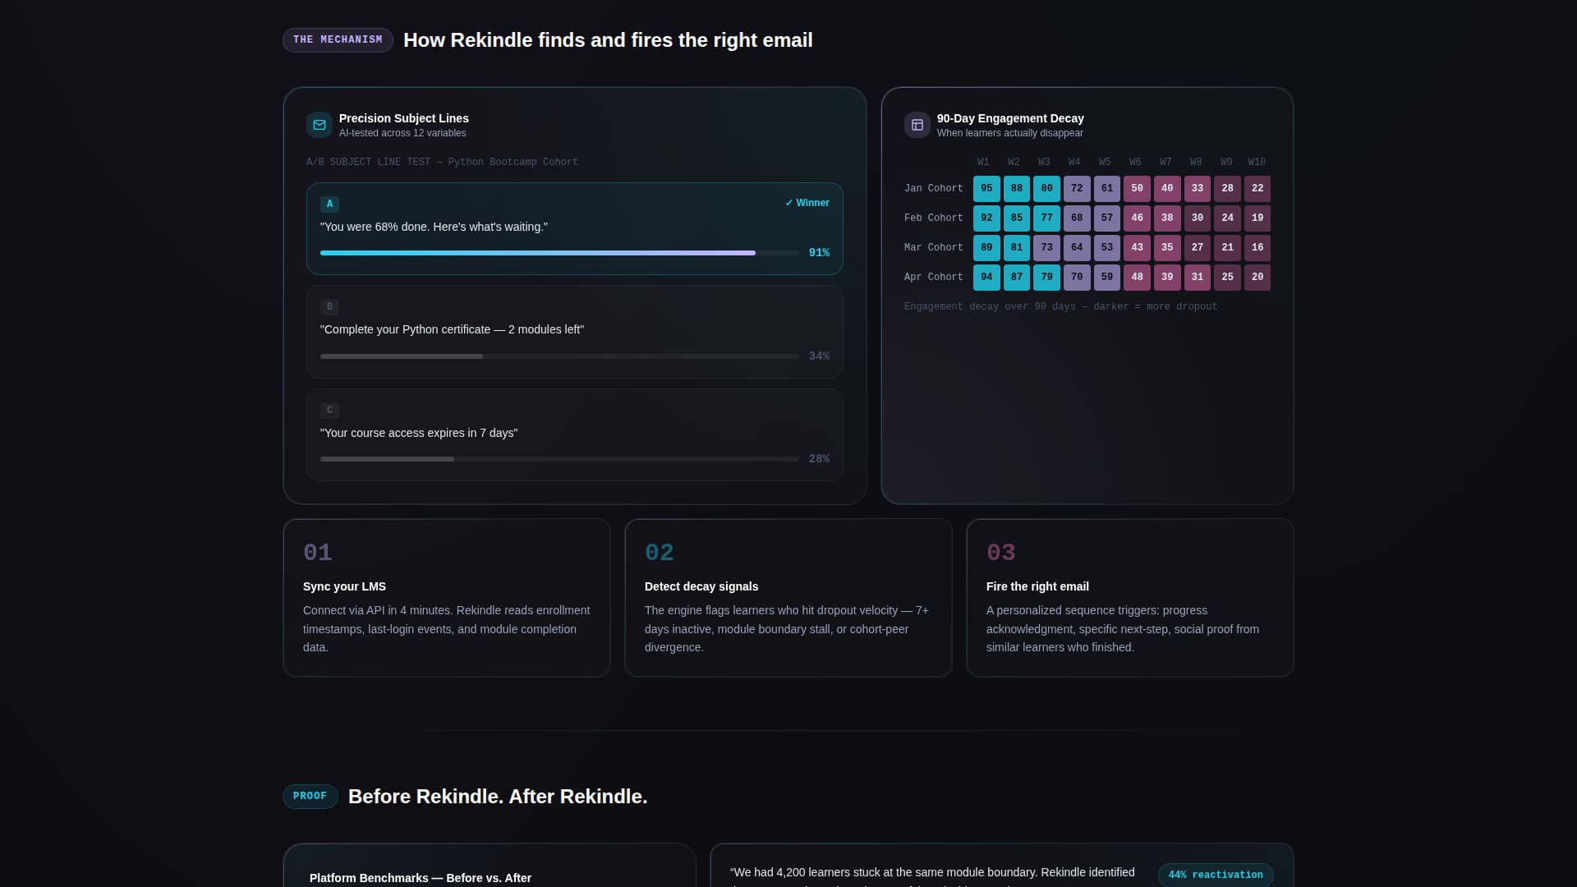Click the 28% progress bar of variant C
Screen dimensions: 1577x887
tap(559, 459)
